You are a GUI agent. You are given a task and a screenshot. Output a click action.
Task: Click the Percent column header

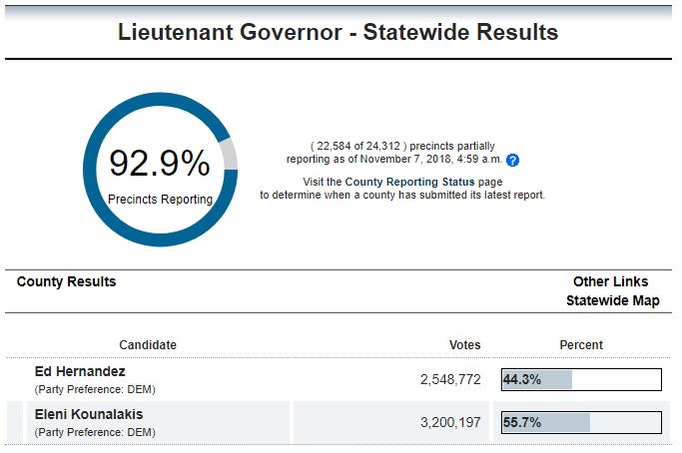pyautogui.click(x=581, y=345)
